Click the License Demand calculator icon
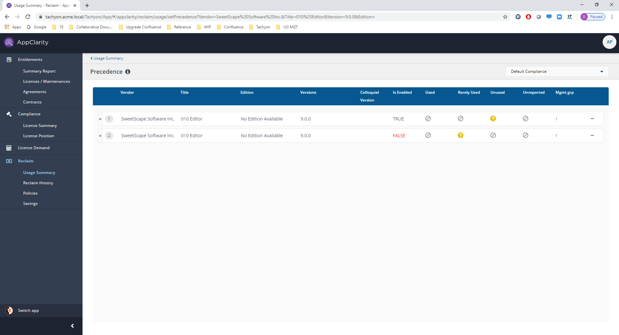 pos(9,148)
